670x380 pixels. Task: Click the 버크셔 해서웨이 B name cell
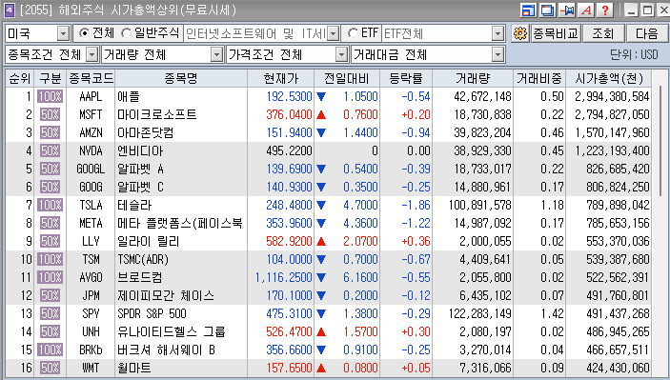[181, 350]
